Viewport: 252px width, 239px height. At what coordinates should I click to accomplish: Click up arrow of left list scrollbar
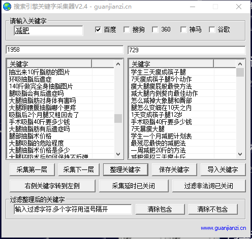pos(118,64)
